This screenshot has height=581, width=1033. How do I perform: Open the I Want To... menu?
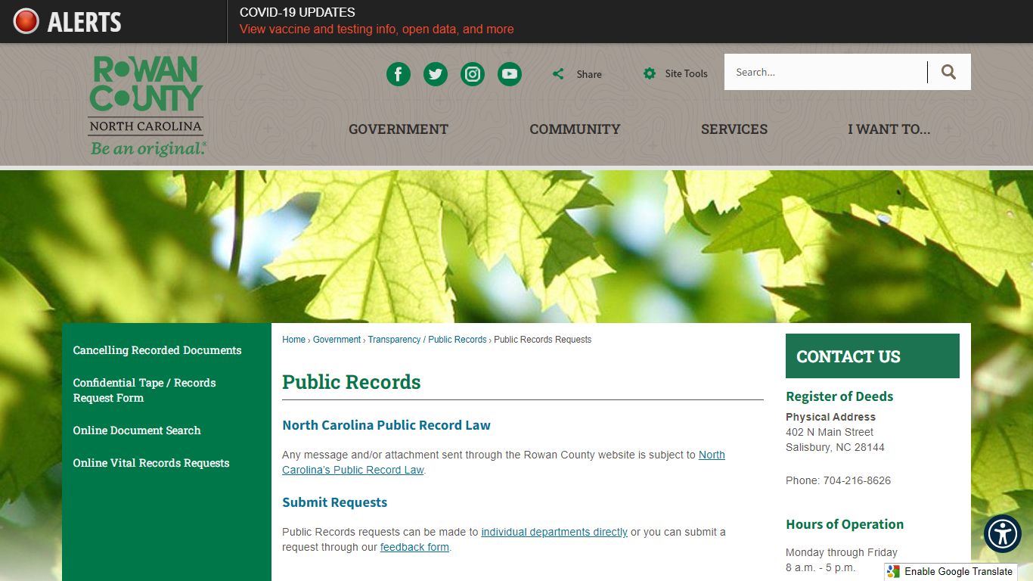point(889,129)
